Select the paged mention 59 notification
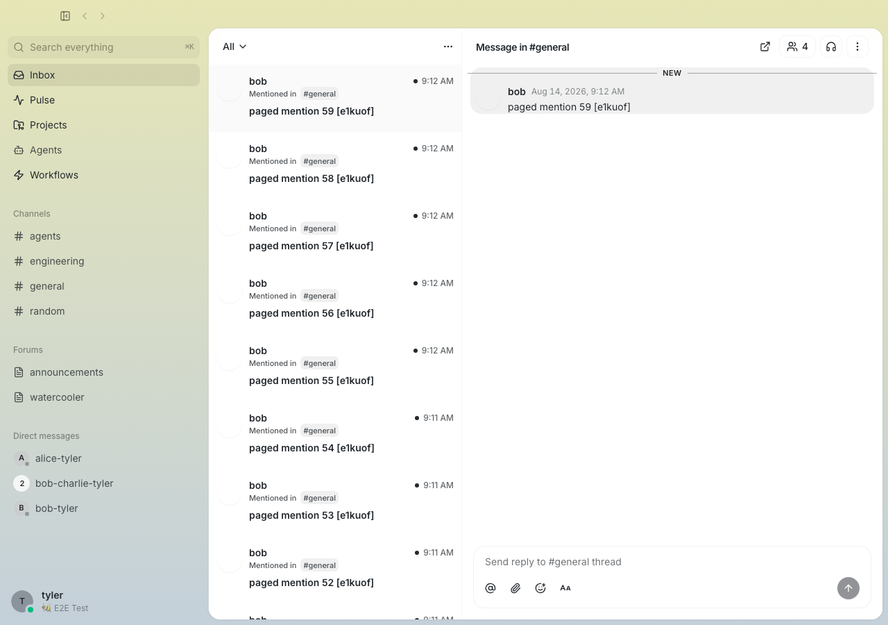The image size is (888, 625). click(335, 98)
